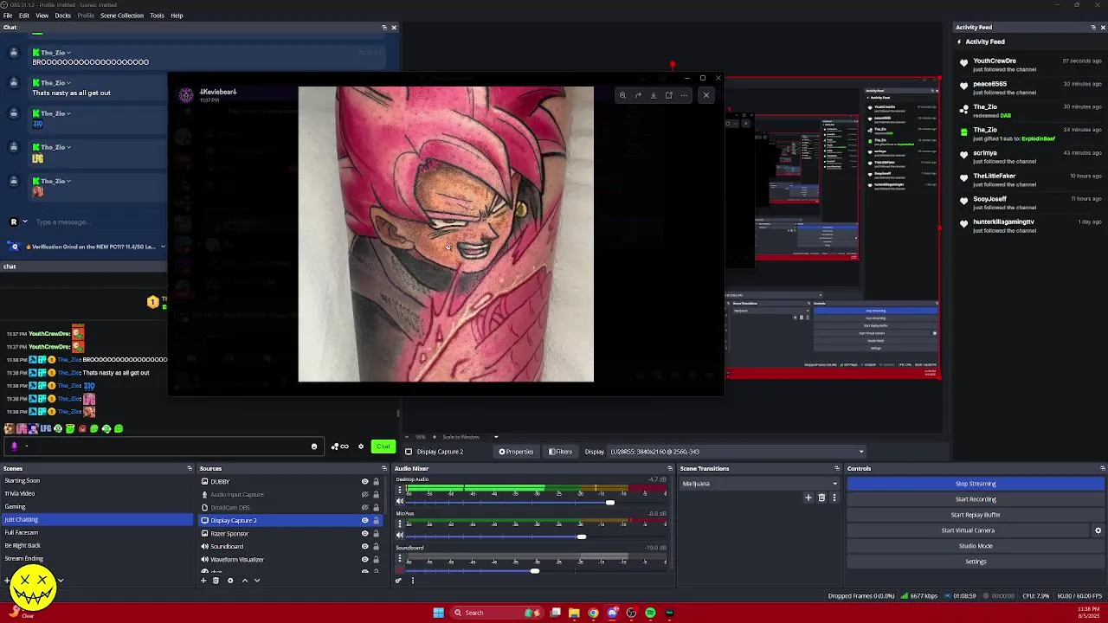The width and height of the screenshot is (1108, 623).
Task: Open image in browser from Discord viewer
Action: (669, 95)
